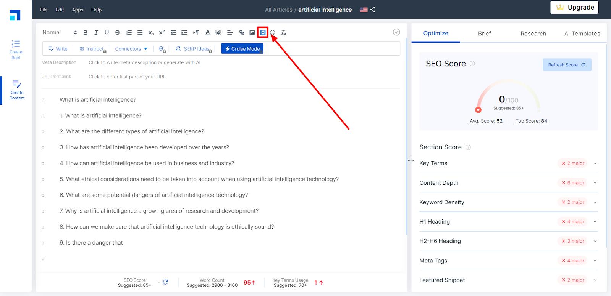Switch to the Research tab
611x296 pixels.
[533, 34]
